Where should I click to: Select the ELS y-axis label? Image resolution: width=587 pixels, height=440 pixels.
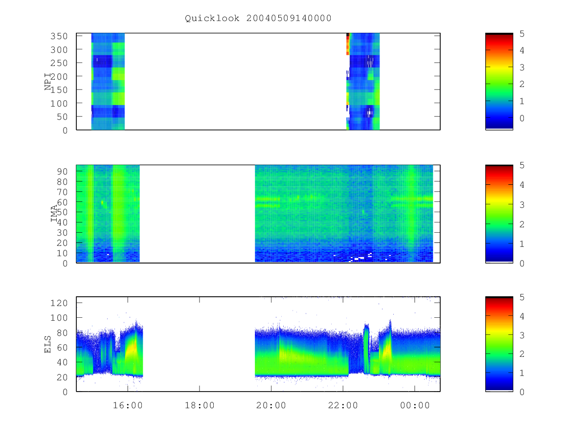pyautogui.click(x=48, y=344)
